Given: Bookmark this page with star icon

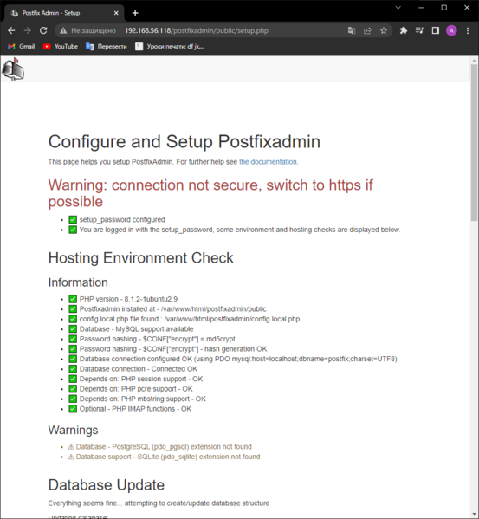Looking at the screenshot, I should point(384,31).
